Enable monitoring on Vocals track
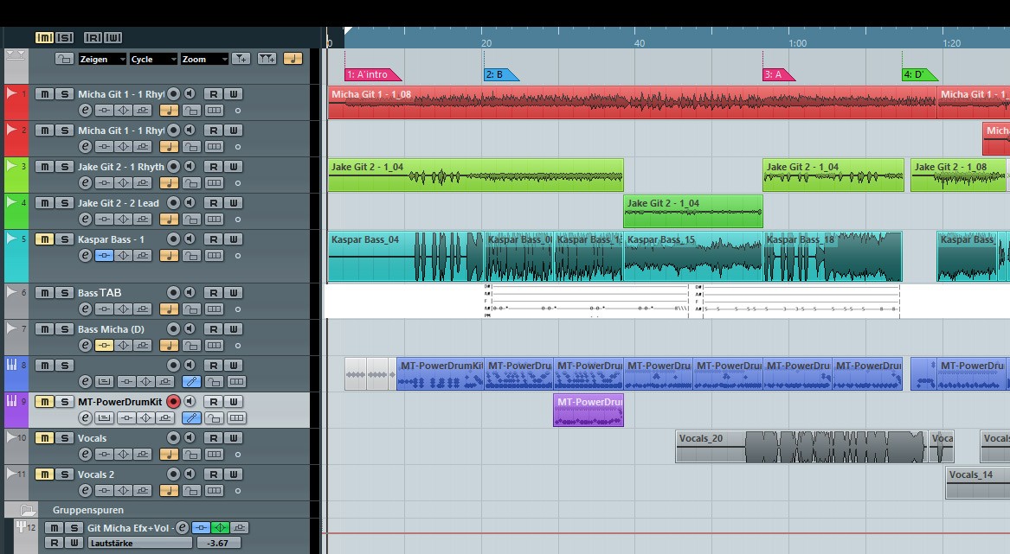This screenshot has height=554, width=1010. pyautogui.click(x=189, y=438)
